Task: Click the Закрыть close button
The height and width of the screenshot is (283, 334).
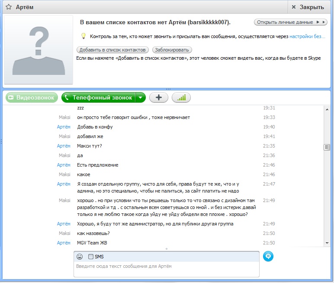Action: pyautogui.click(x=308, y=7)
